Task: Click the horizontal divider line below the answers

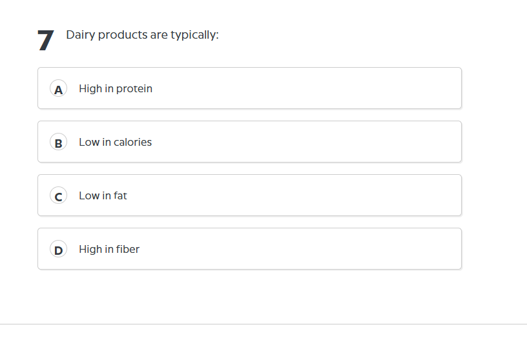Action: click(x=263, y=324)
